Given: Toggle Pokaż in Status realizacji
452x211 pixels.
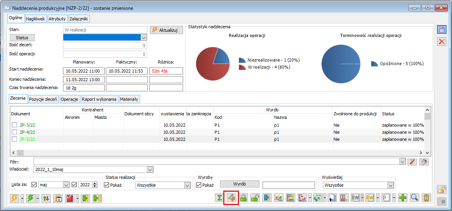Looking at the screenshot, I should (x=106, y=185).
